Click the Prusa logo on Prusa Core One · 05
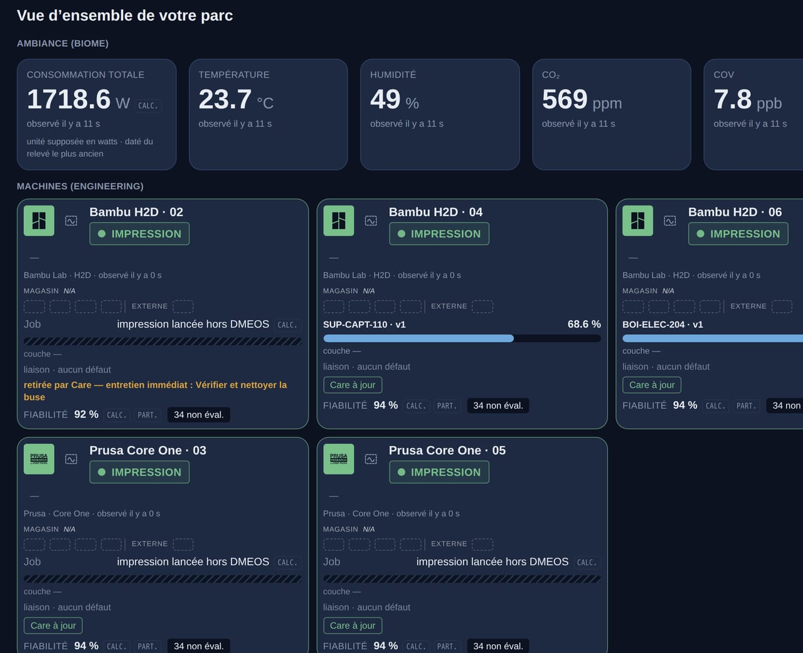Viewport: 803px width, 653px height. 339,459
